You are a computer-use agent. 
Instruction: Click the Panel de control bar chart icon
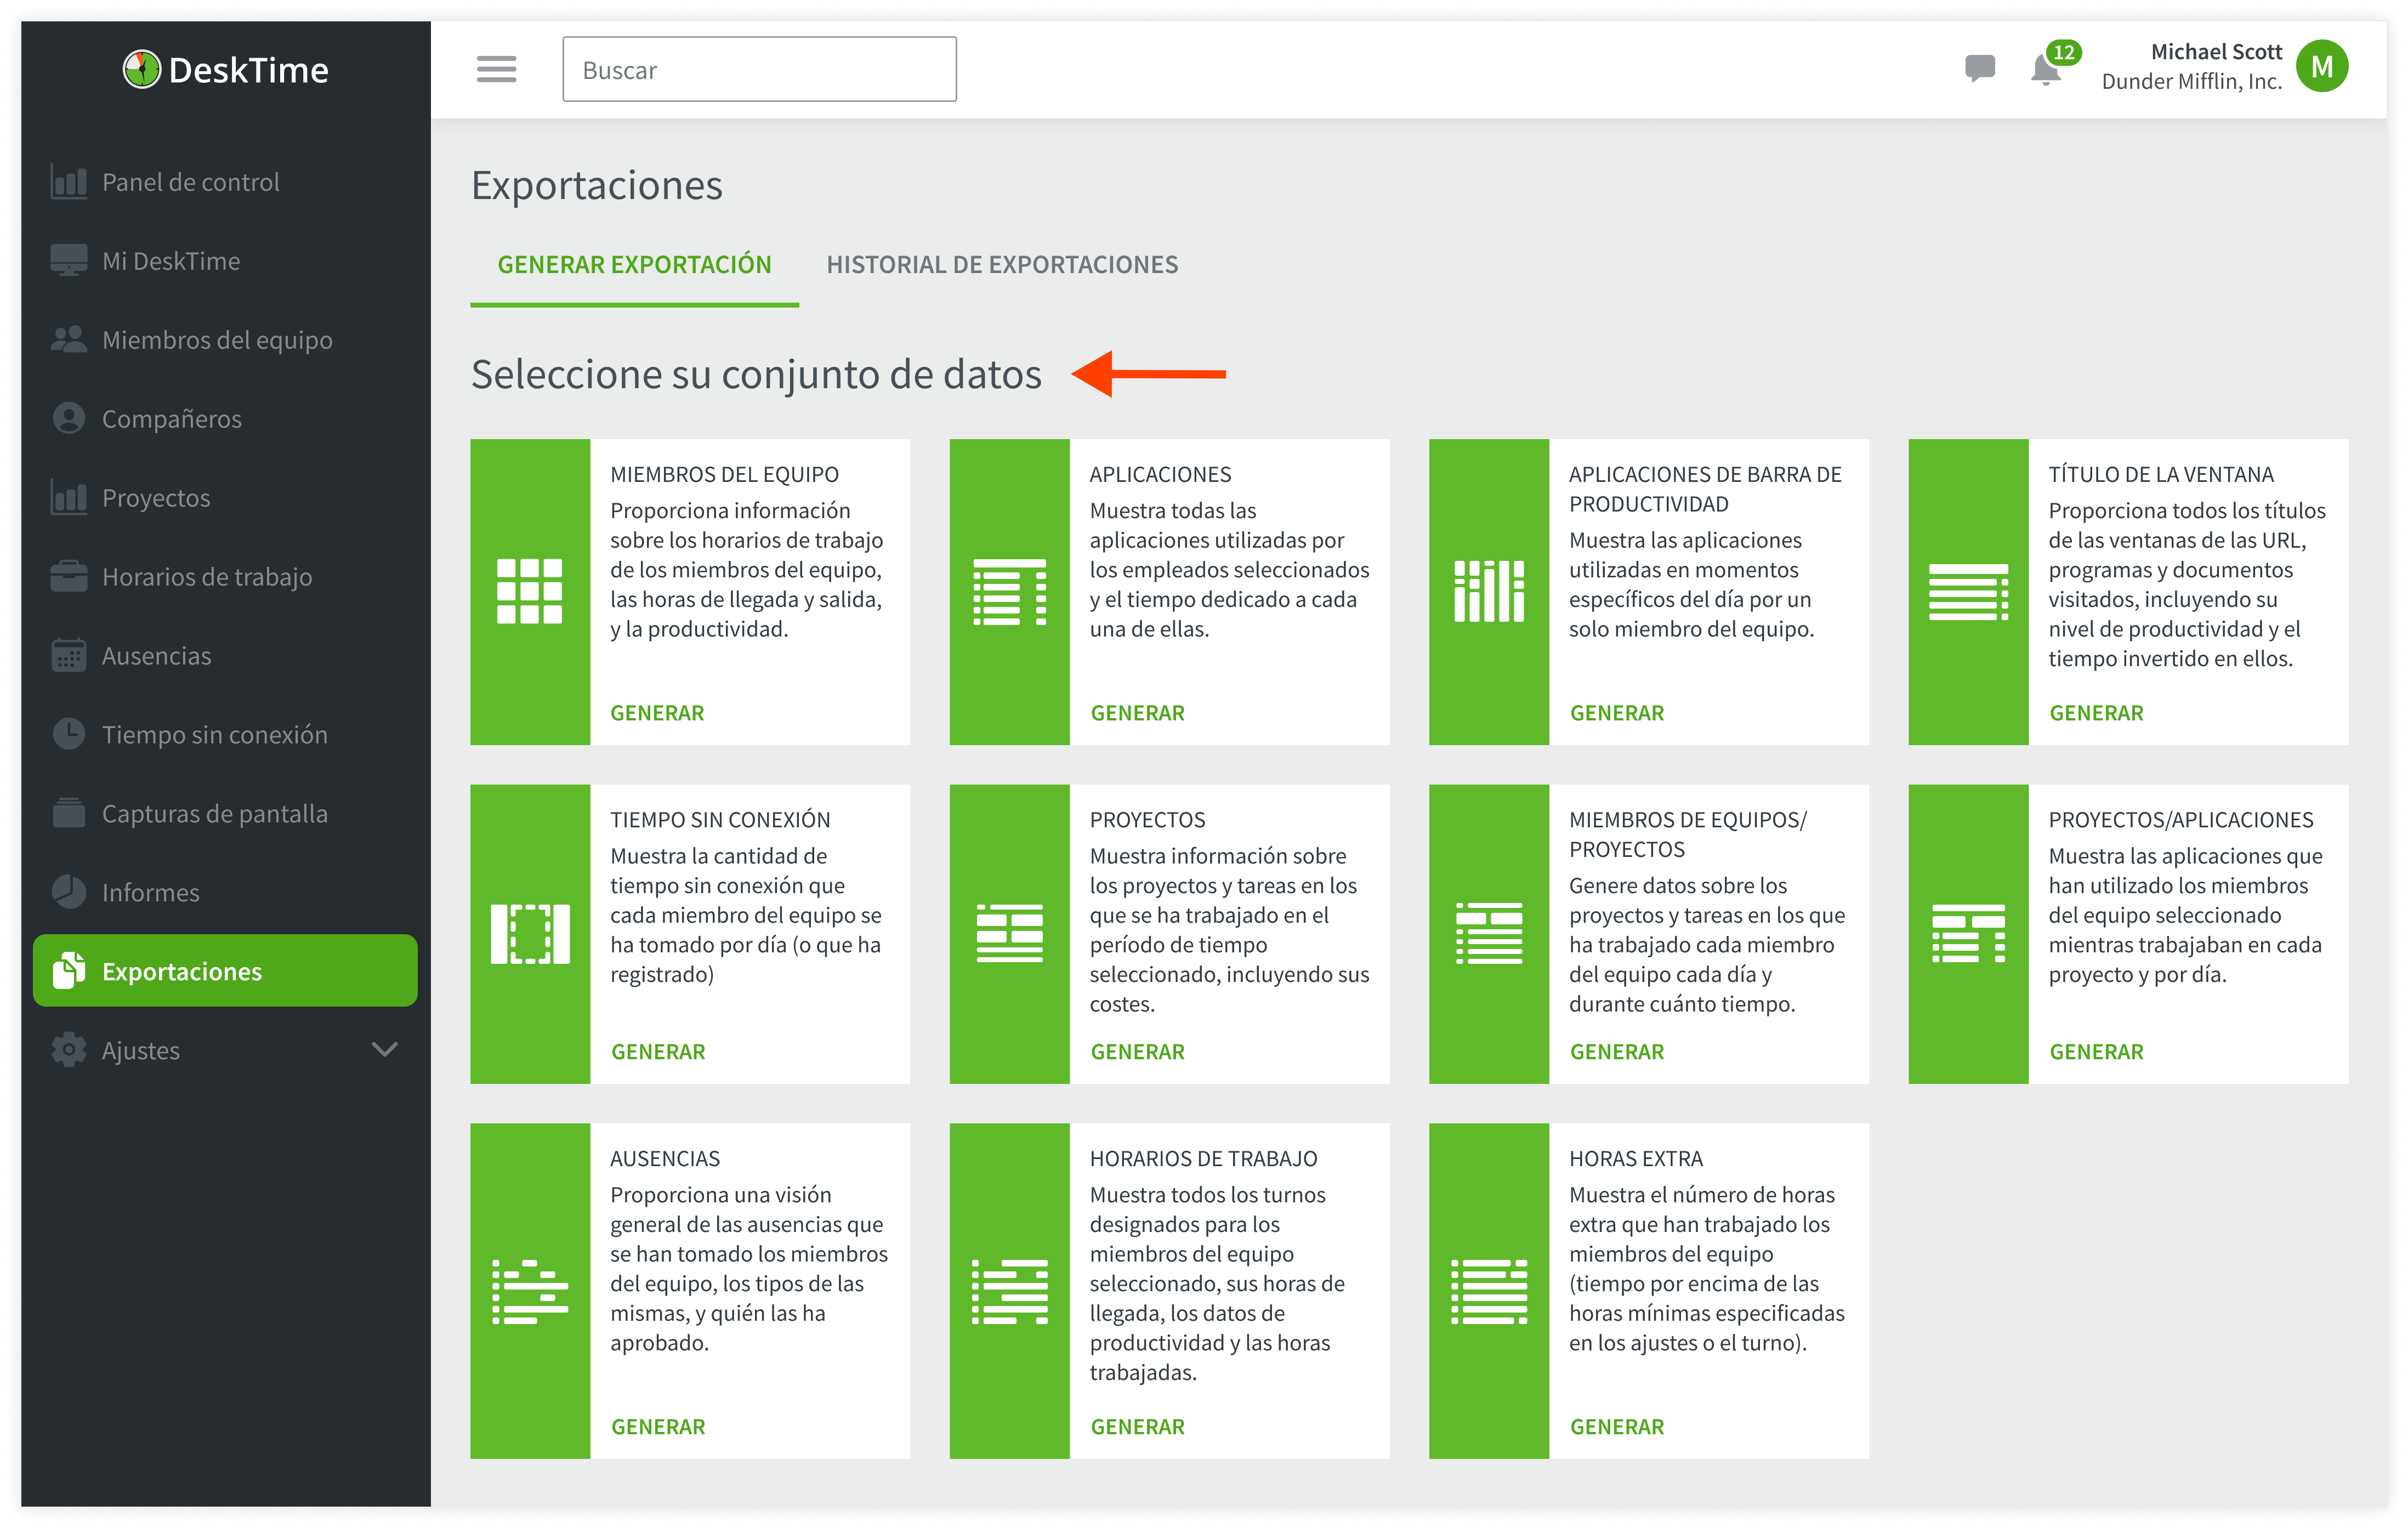(69, 182)
